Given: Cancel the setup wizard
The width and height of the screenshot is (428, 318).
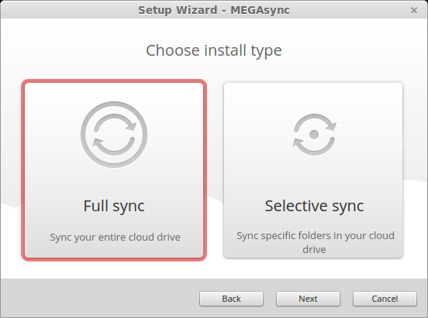Looking at the screenshot, I should [x=385, y=299].
